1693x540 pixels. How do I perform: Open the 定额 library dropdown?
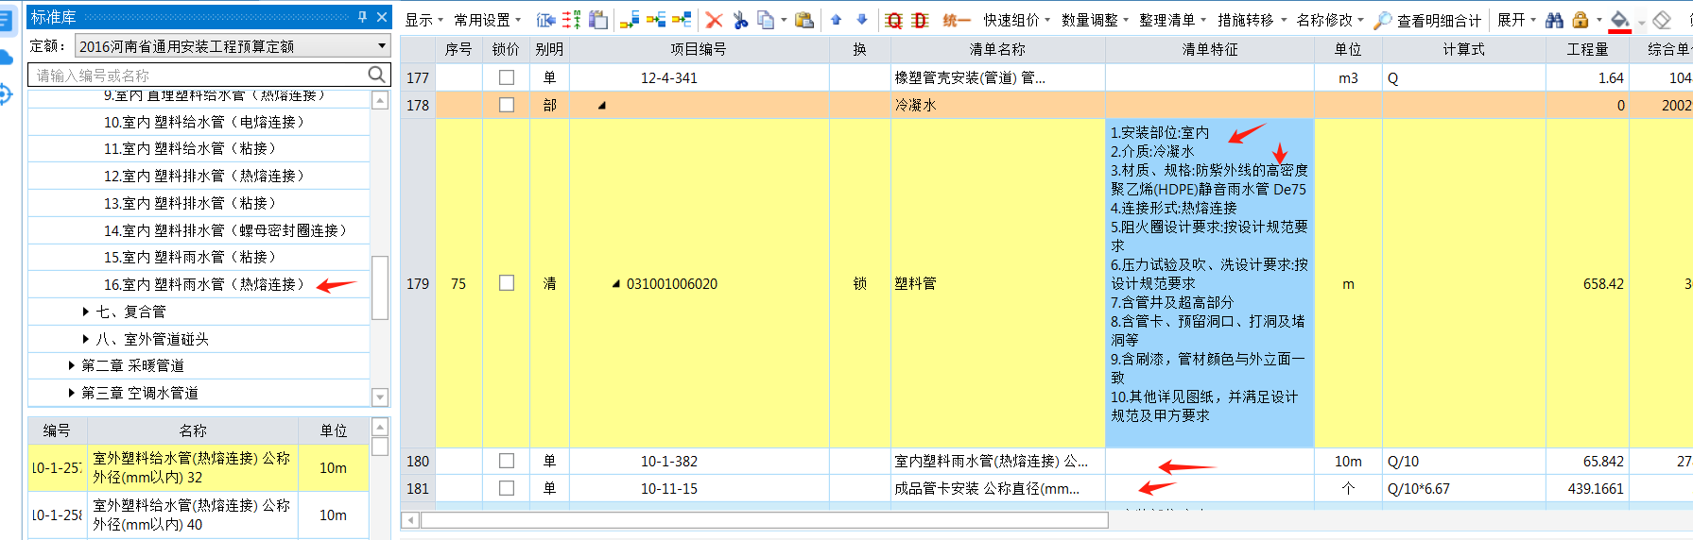(382, 45)
